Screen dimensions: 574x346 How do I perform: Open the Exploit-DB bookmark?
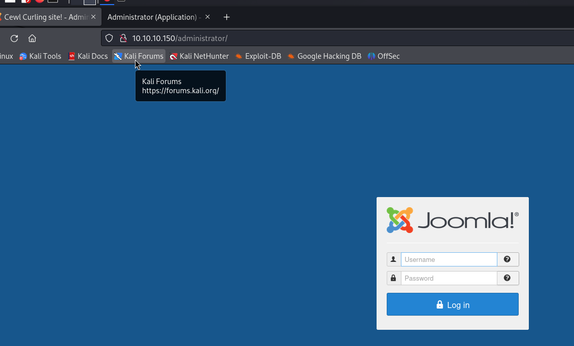258,56
